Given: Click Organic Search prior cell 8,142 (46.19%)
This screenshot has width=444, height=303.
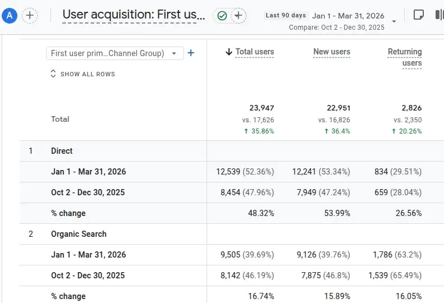Looking at the screenshot, I should click(247, 276).
